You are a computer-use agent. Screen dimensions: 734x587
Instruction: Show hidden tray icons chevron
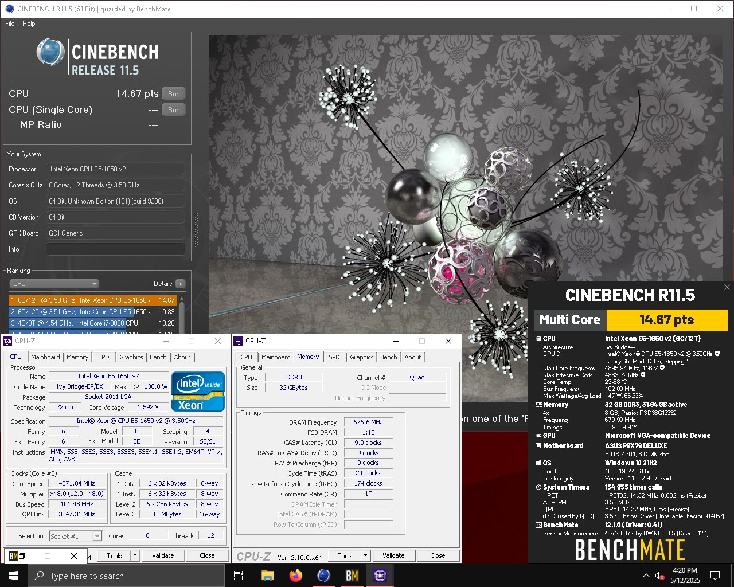(x=646, y=576)
